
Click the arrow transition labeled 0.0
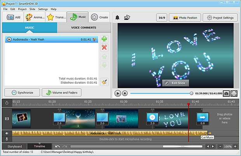pos(203,119)
